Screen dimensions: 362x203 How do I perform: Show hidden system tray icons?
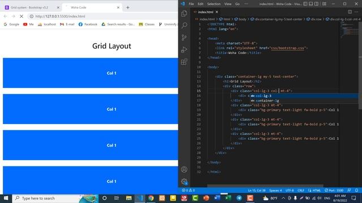283,198
